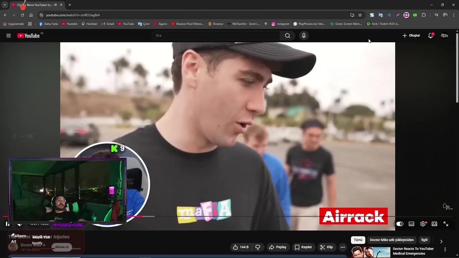Open Haritalar bookmark
Viewport: 459px width, 258px height.
pos(89,24)
